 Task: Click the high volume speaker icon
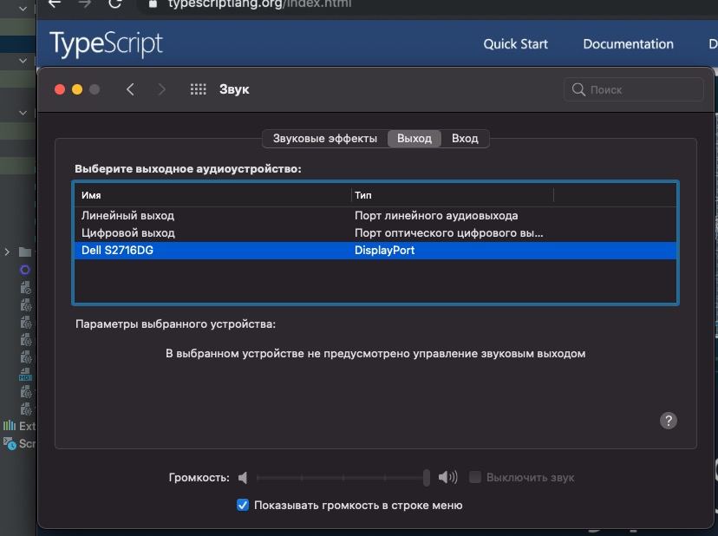click(447, 477)
